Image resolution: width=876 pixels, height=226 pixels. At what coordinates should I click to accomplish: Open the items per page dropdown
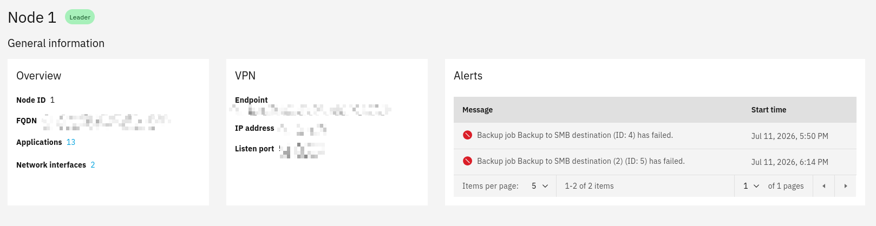(540, 186)
